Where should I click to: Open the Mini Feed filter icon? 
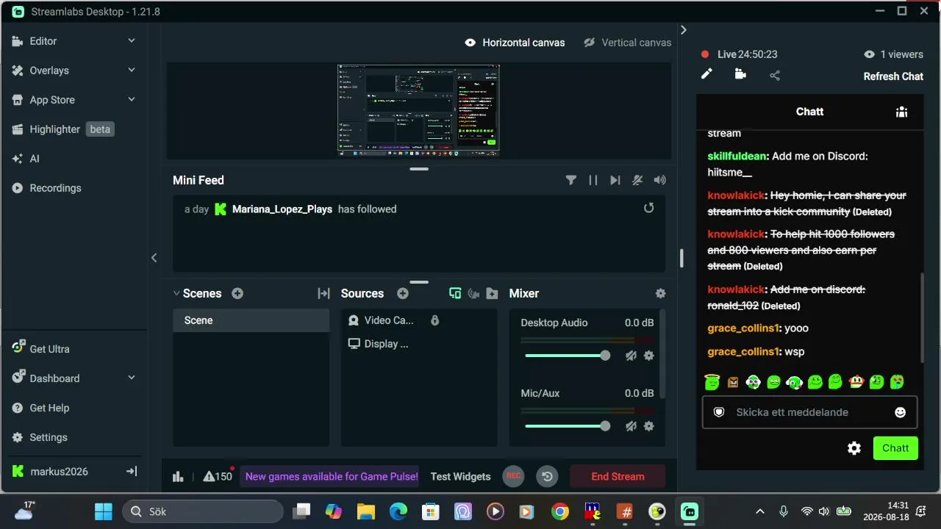click(571, 180)
